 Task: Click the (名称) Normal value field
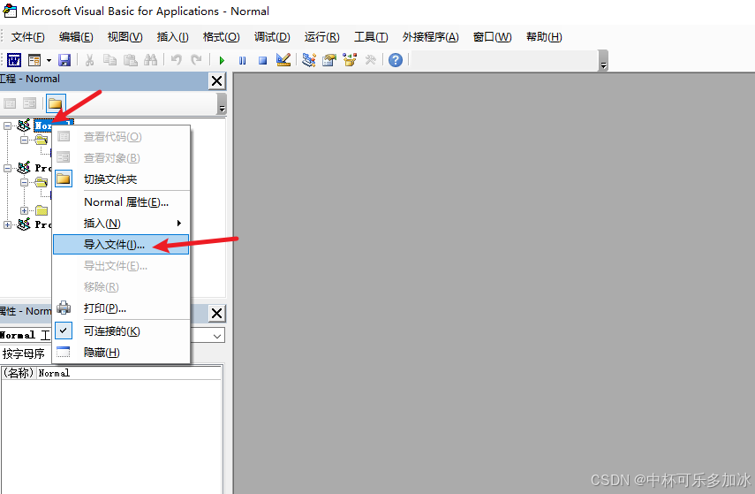[x=129, y=373]
